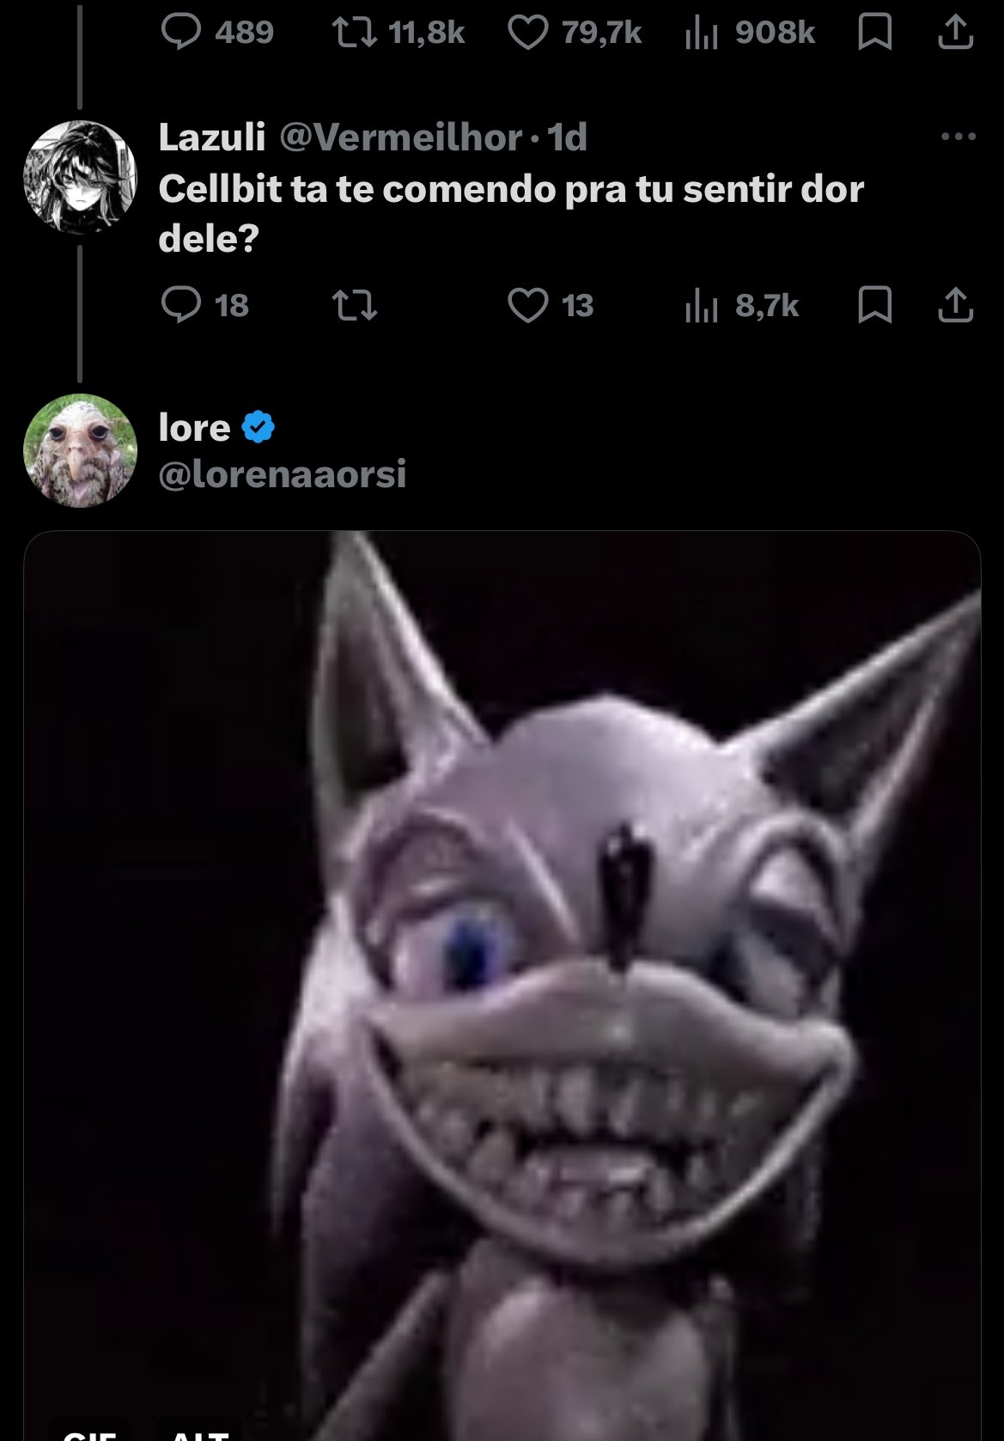This screenshot has width=1004, height=1441.
Task: Open the creepy Sonic GIF
Action: (x=502, y=980)
